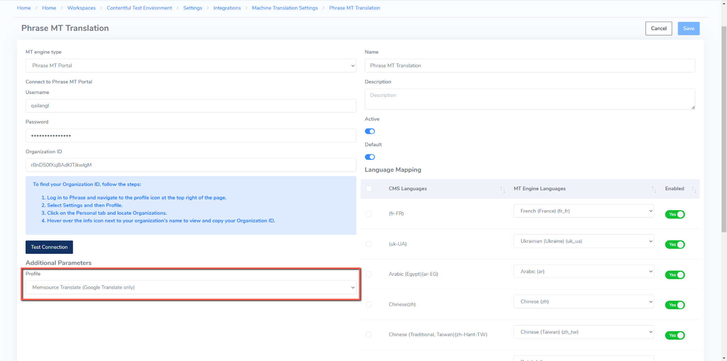This screenshot has height=361, width=727.
Task: Disable the (fr-FR) enabled toggle
Action: coord(675,214)
